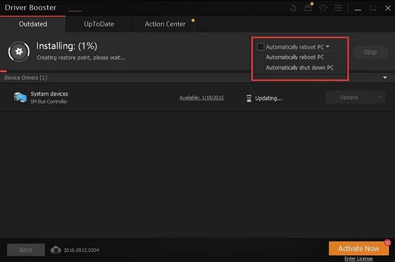Click the Creating restore point status text

[x=81, y=57]
